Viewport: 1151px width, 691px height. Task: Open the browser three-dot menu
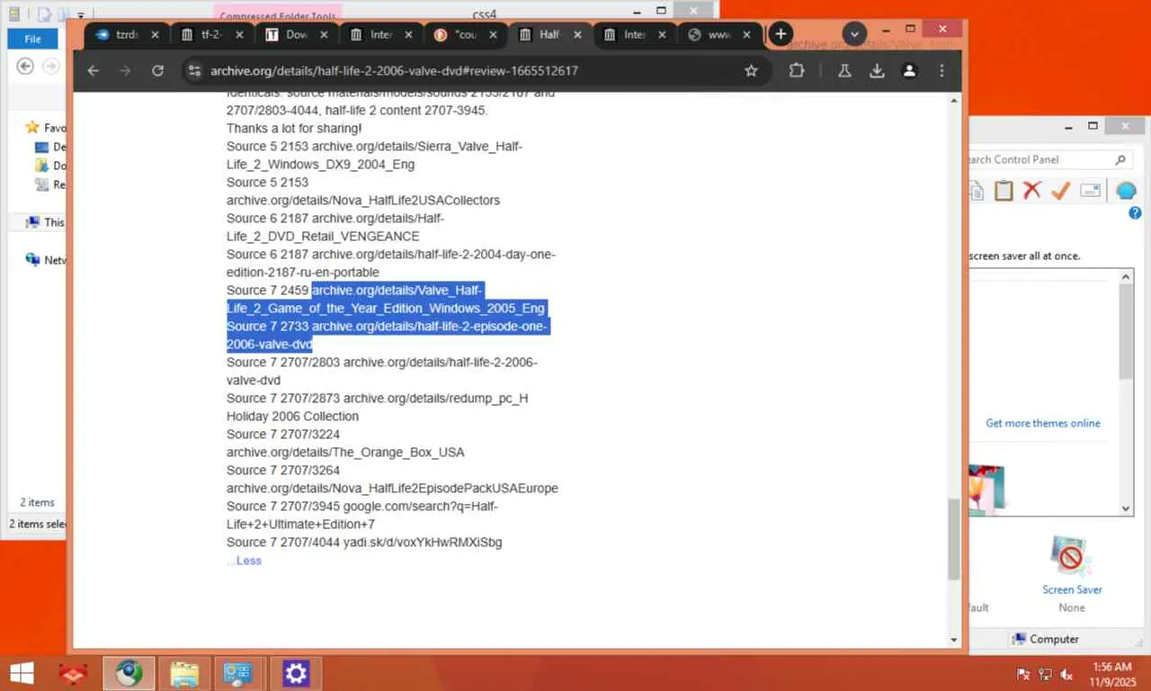[x=941, y=71]
